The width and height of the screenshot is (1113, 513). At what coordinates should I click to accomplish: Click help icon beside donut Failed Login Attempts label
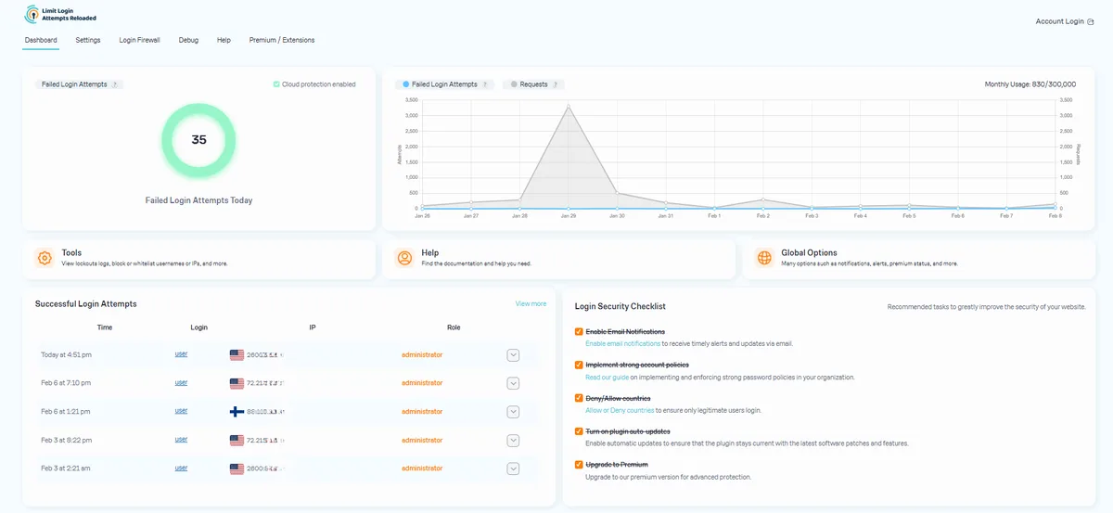[x=115, y=84]
